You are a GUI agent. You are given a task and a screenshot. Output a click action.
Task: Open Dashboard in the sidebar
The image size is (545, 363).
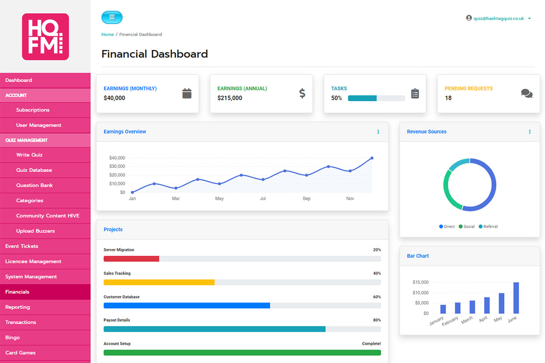[x=45, y=80]
